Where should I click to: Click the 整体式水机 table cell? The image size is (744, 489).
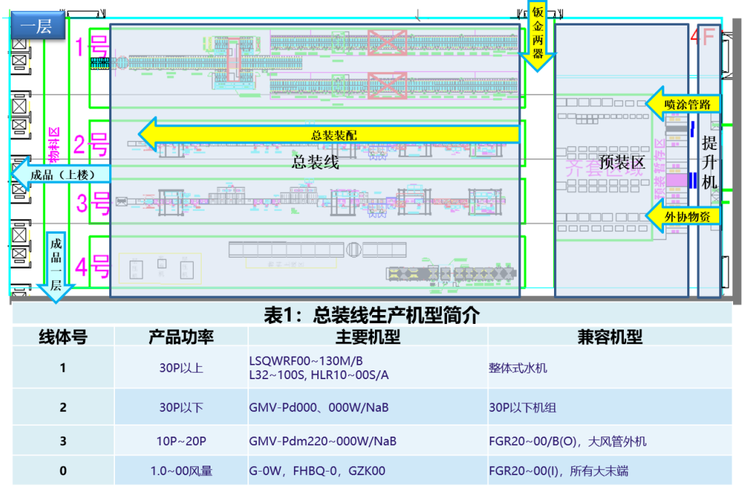518,368
